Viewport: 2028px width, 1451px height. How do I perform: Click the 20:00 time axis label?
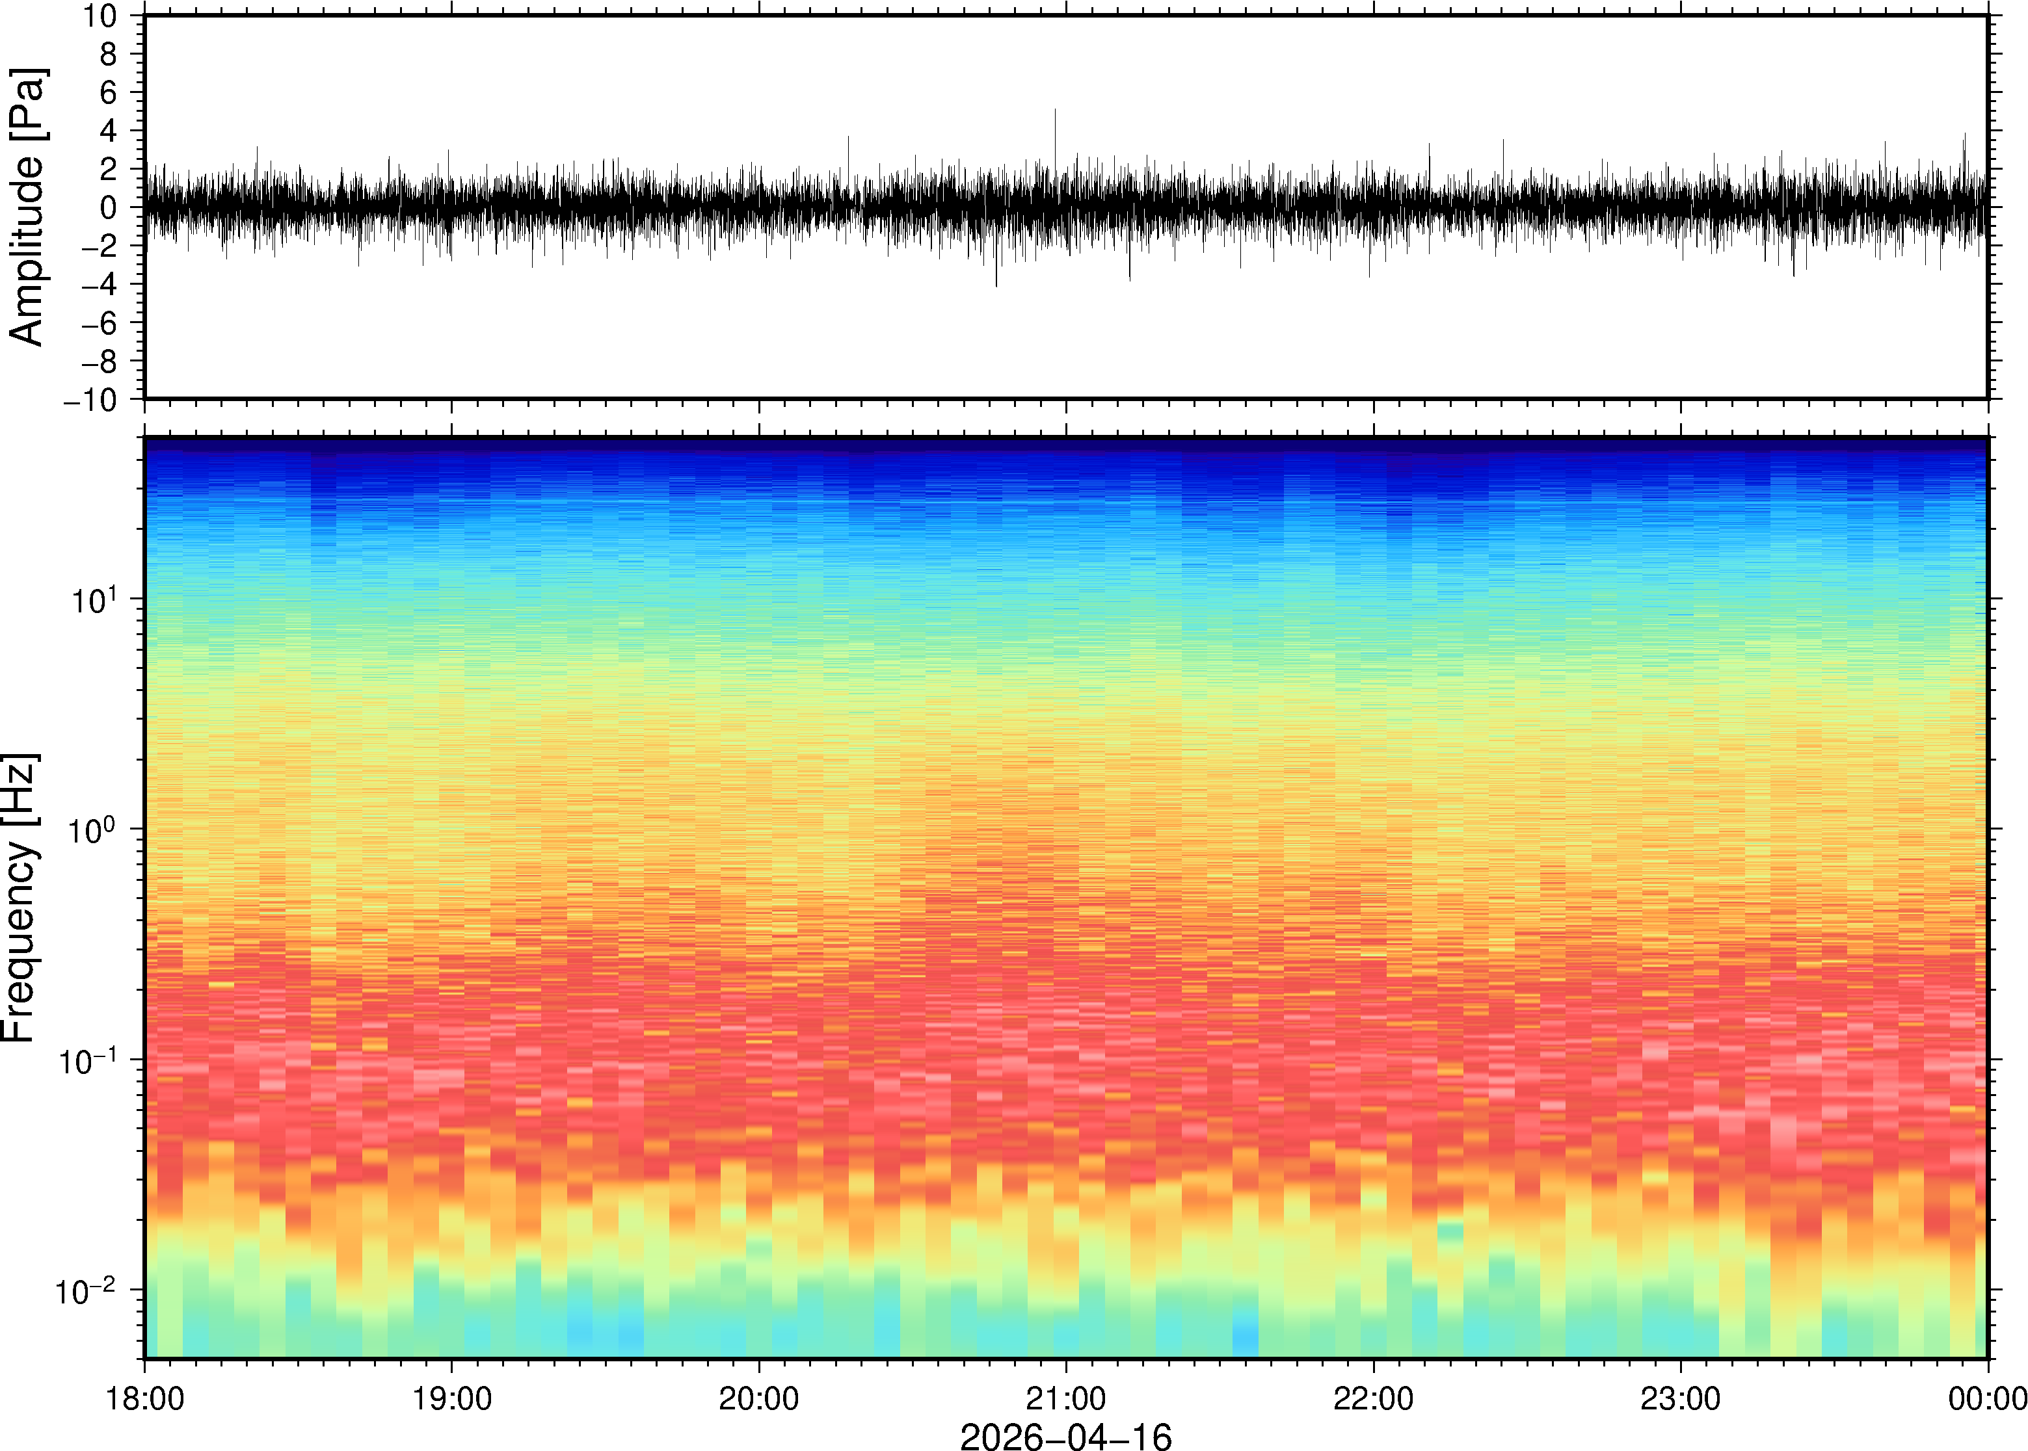pos(759,1398)
